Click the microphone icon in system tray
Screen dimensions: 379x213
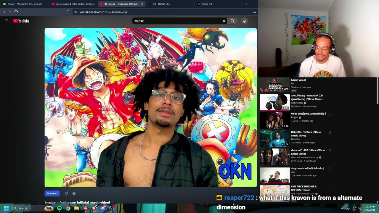(x=348, y=208)
